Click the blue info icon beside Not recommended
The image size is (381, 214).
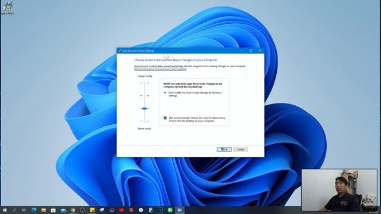click(x=165, y=118)
